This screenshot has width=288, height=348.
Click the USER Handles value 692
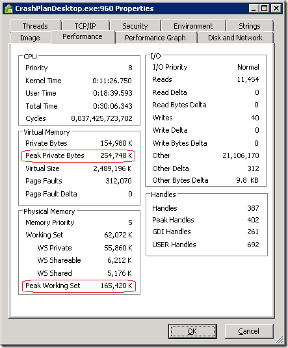(253, 245)
